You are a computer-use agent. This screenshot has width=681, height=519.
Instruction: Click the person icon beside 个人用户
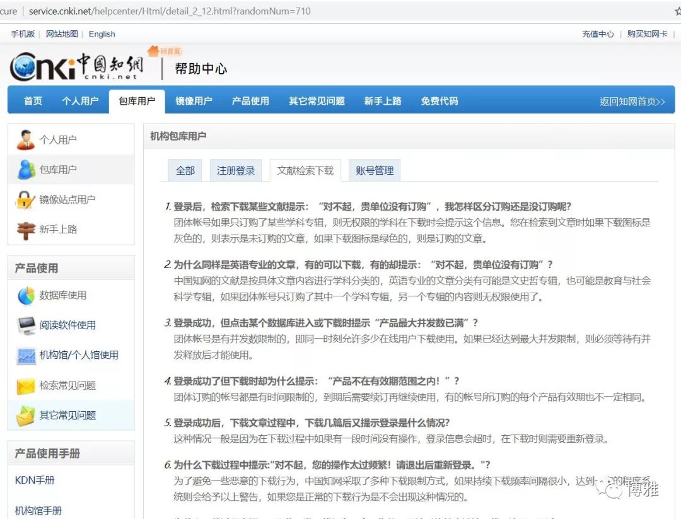tap(26, 139)
